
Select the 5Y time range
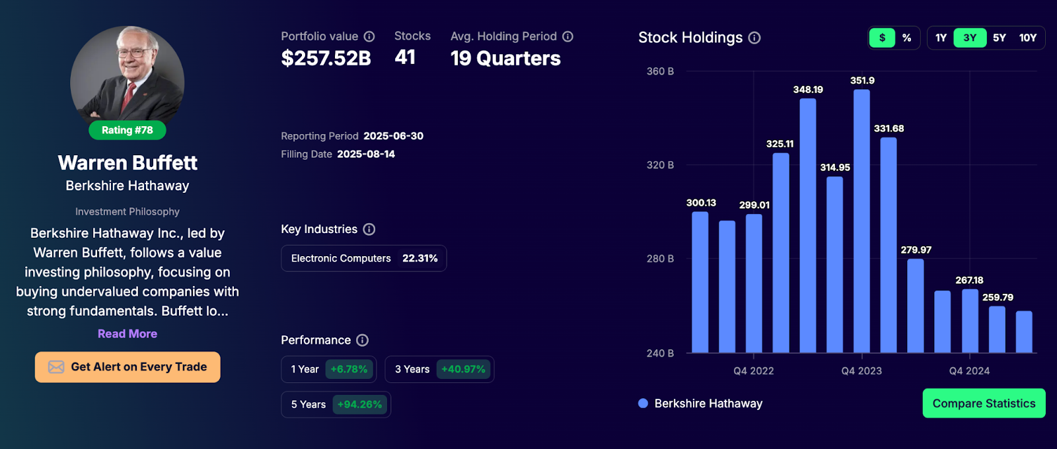[999, 38]
